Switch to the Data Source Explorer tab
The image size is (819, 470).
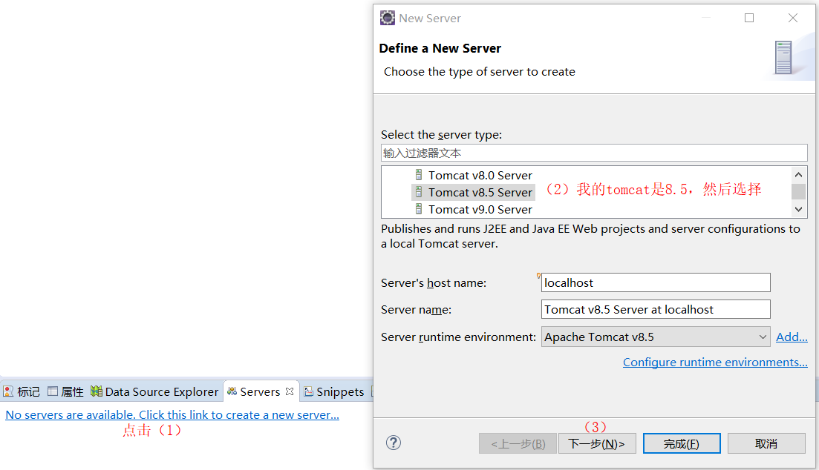(x=154, y=391)
